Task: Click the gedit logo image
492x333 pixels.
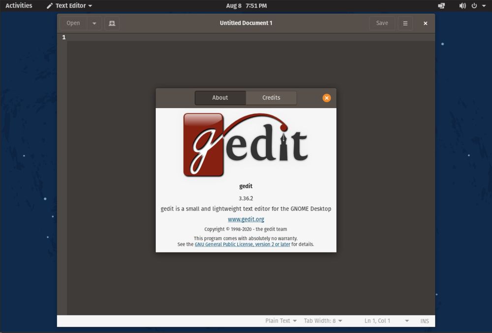Action: pos(246,145)
